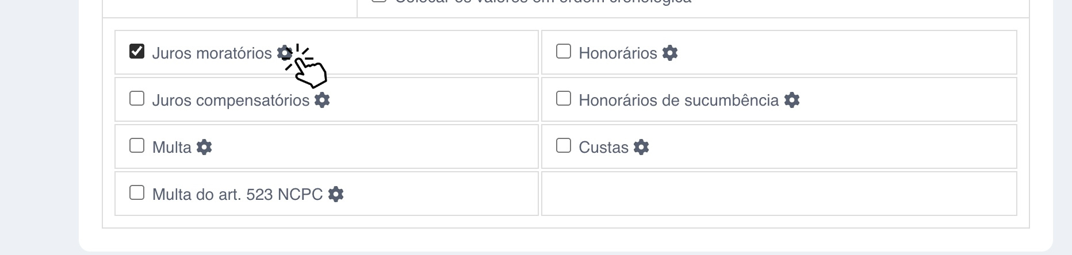The image size is (1072, 255).
Task: Enable the Honorários checkbox
Action: point(564,52)
